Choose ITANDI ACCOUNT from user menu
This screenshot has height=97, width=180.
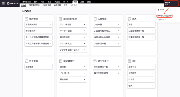tap(164, 16)
